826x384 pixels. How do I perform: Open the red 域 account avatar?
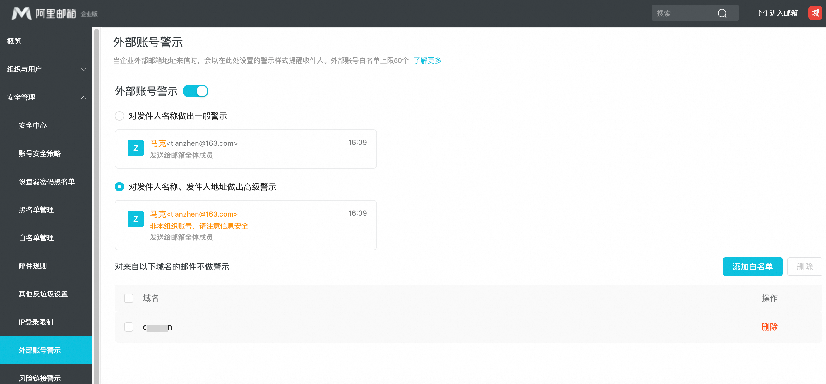click(x=815, y=13)
